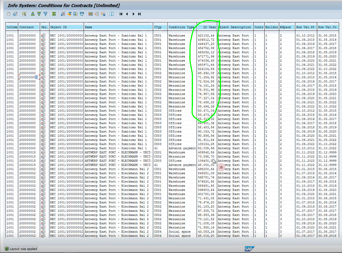This screenshot has width=342, height=253.
Task: Go to the previous page arrow
Action: tap(127, 14)
